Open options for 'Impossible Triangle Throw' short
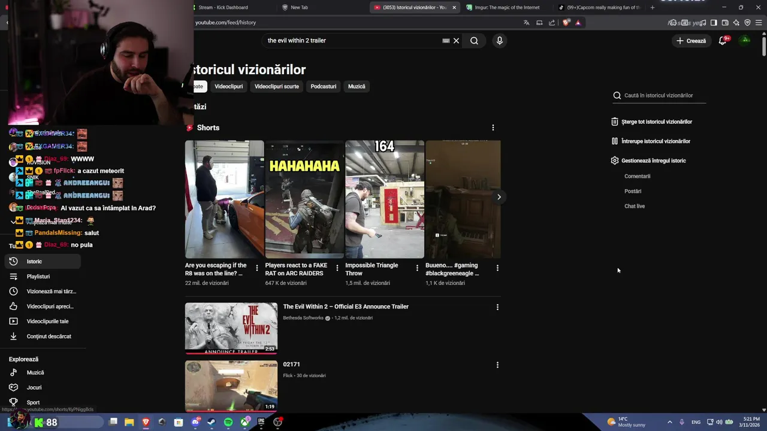767x431 pixels. coord(417,268)
